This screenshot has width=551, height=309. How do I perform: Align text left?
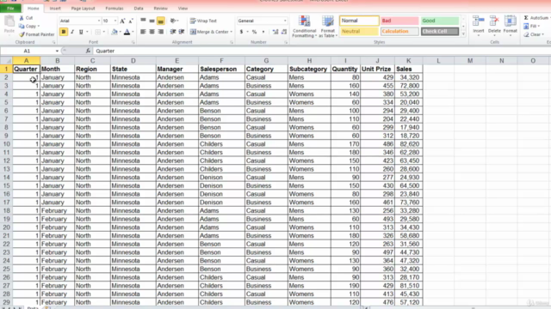point(143,32)
